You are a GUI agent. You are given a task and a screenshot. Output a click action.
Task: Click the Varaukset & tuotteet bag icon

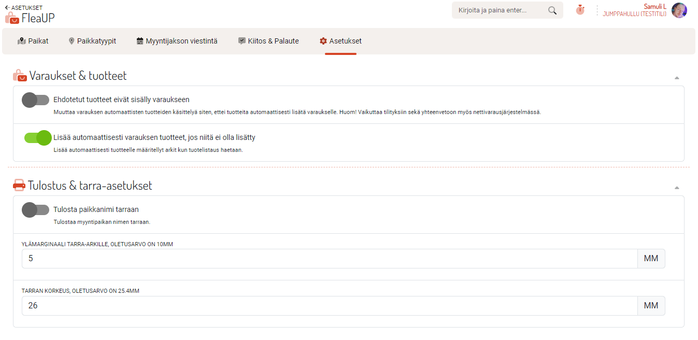coord(19,76)
